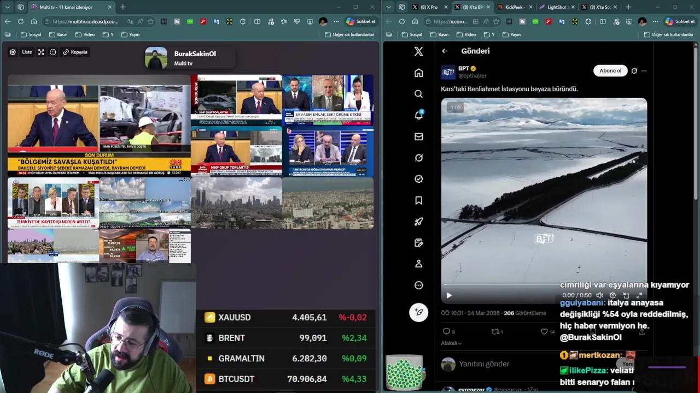Open X bookmarks in sidebar

[418, 200]
